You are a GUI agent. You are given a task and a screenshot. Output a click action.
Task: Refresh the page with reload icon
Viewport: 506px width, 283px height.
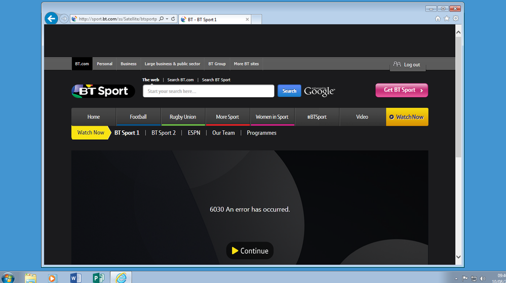[x=173, y=19]
